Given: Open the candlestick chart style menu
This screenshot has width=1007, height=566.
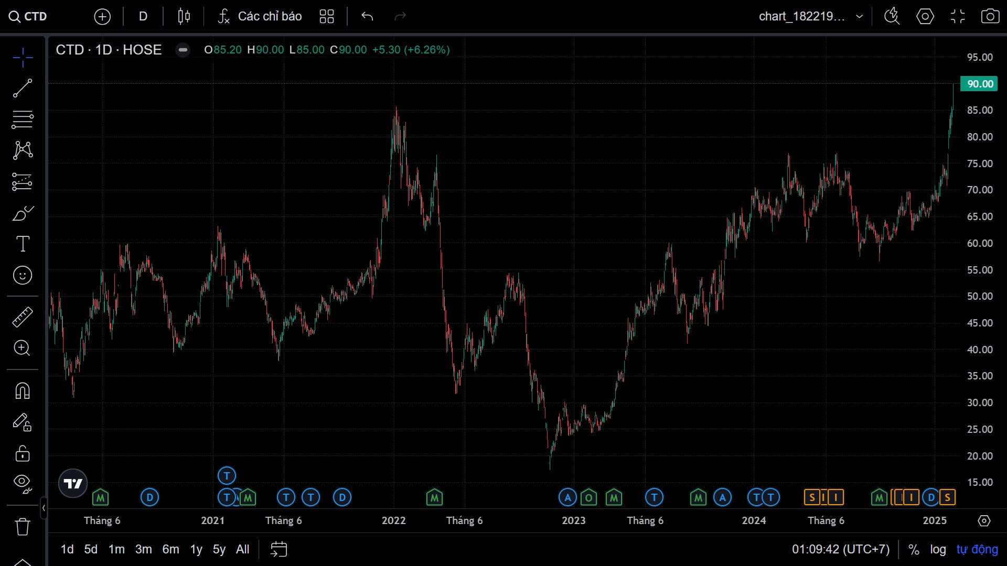Looking at the screenshot, I should point(184,16).
